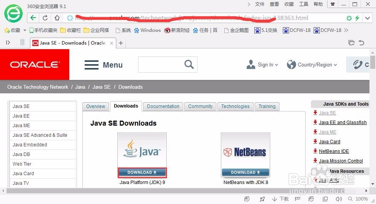The width and height of the screenshot is (376, 204).
Task: Open the 下载 downloads status bar icon
Action: (280, 199)
